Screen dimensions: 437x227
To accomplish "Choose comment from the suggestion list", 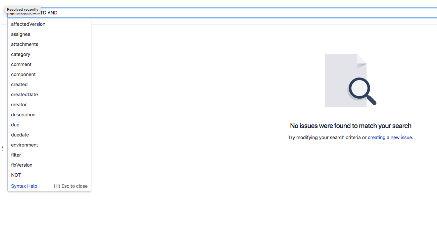I will click(x=49, y=64).
